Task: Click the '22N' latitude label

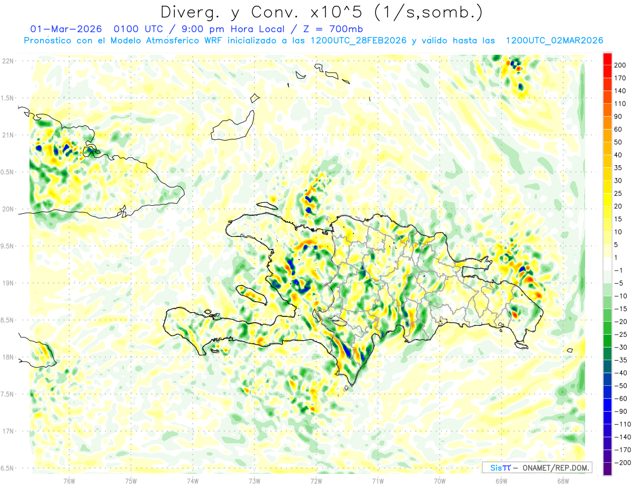Action: tap(7, 61)
